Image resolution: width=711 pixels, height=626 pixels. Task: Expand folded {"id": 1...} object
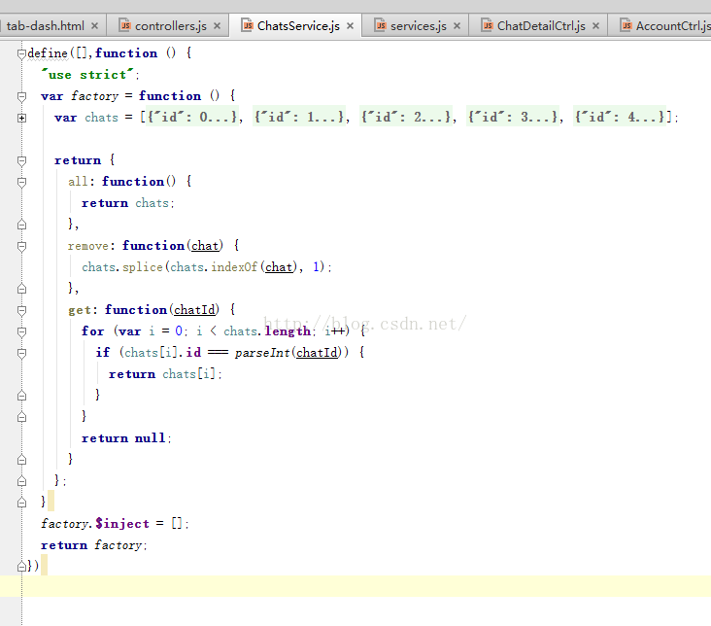(298, 117)
